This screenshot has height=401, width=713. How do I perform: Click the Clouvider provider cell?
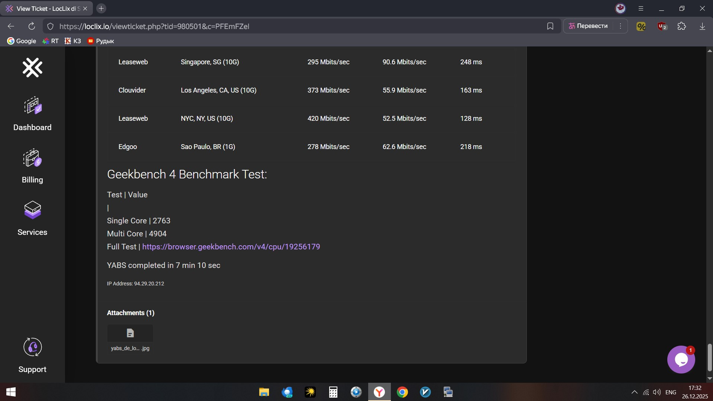132,90
